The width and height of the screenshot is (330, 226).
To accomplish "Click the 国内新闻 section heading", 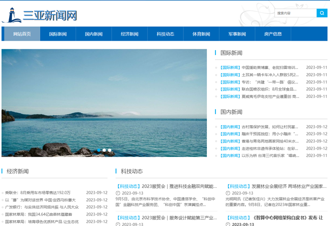I will click(x=231, y=112).
